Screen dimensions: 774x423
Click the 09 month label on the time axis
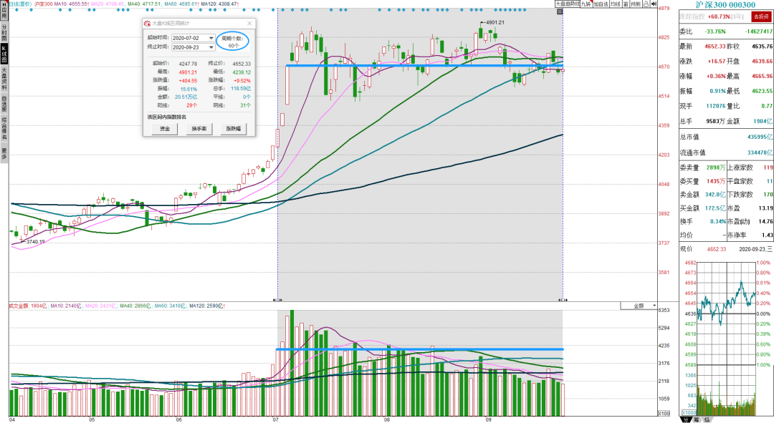point(488,420)
